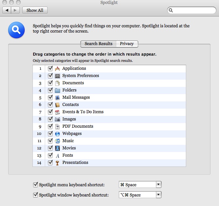Toggle the Webpages checkbox
Image resolution: width=219 pixels, height=206 pixels.
click(50, 134)
